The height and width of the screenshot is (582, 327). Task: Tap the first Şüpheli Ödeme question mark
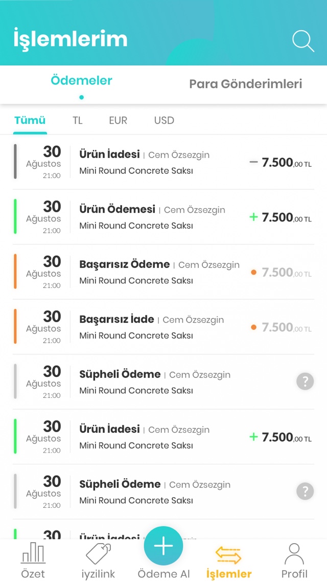[x=305, y=382]
